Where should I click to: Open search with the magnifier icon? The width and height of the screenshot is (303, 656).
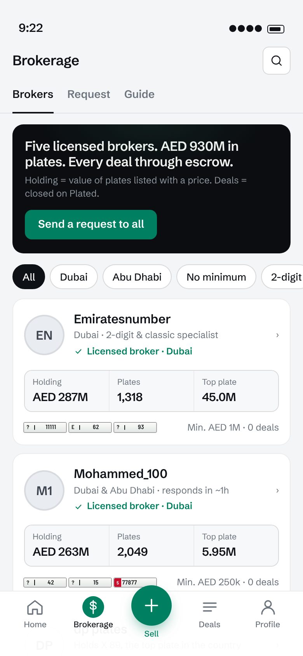pyautogui.click(x=277, y=61)
